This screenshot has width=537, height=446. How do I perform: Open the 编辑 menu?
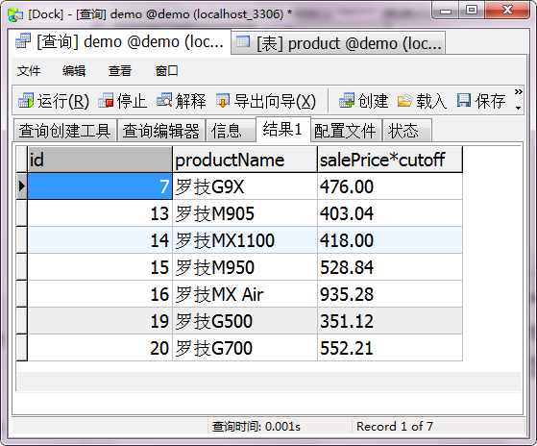pyautogui.click(x=74, y=71)
